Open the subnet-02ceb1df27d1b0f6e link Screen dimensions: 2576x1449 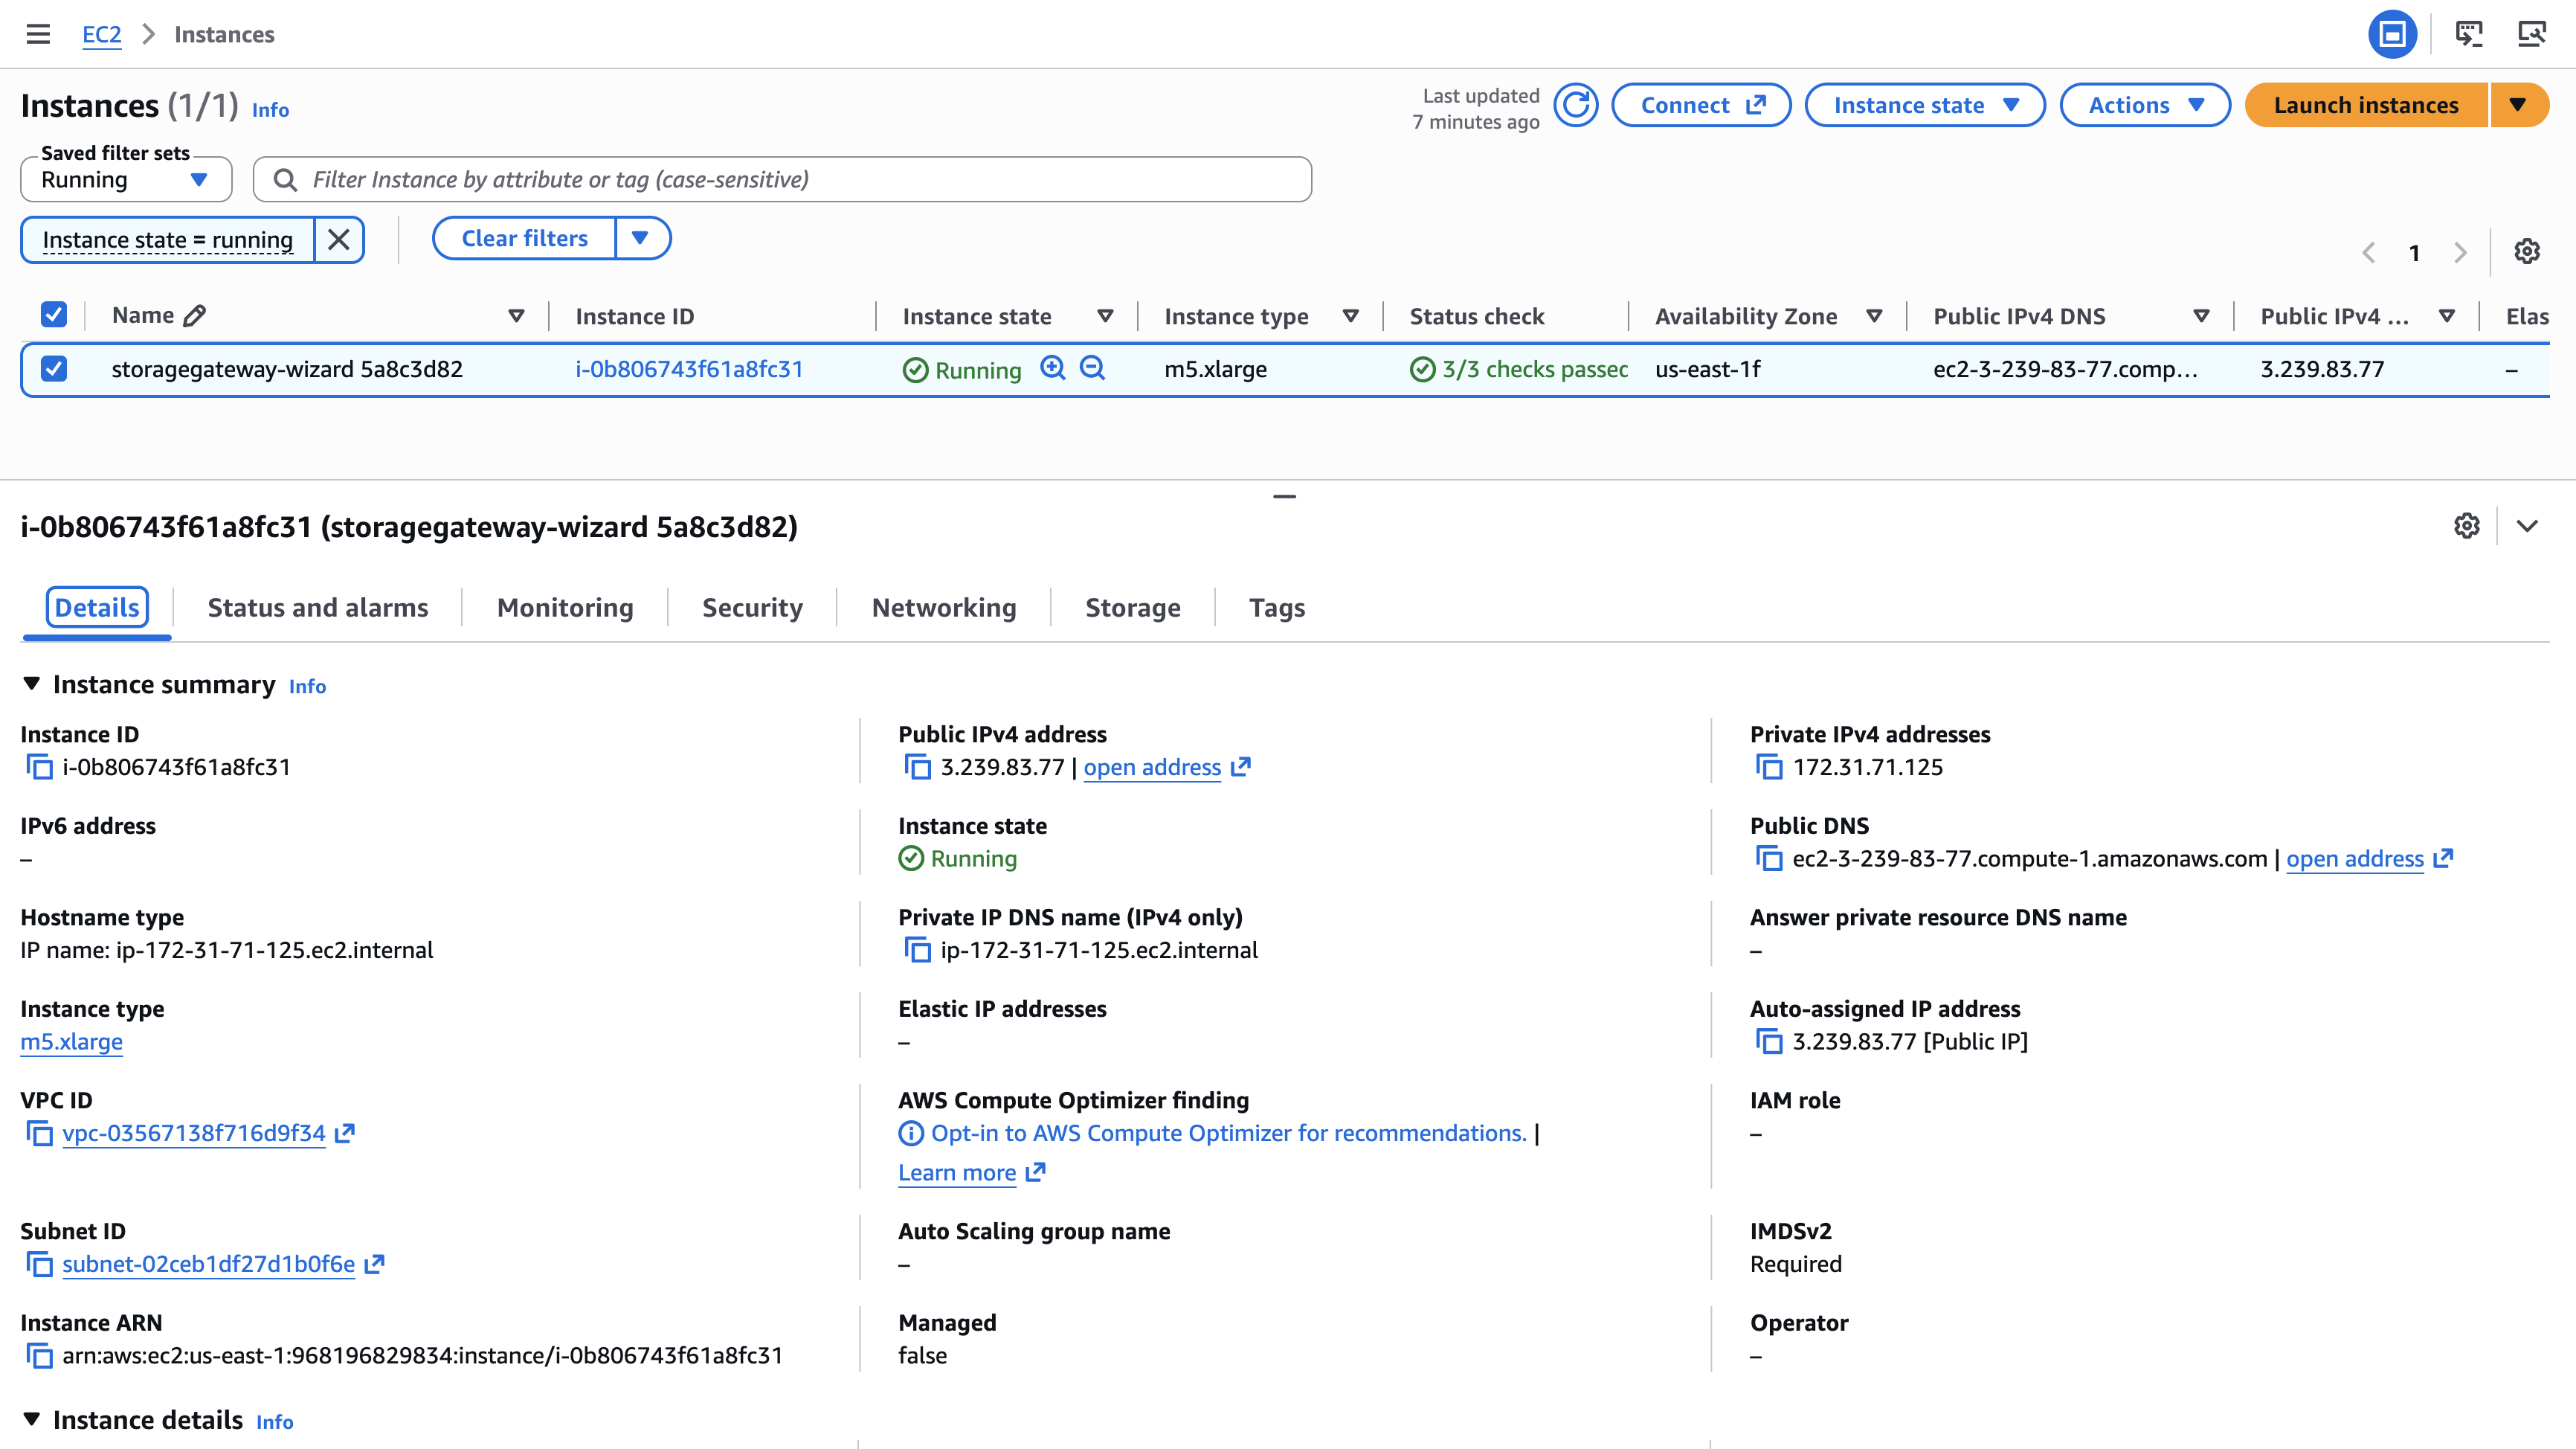coord(208,1264)
